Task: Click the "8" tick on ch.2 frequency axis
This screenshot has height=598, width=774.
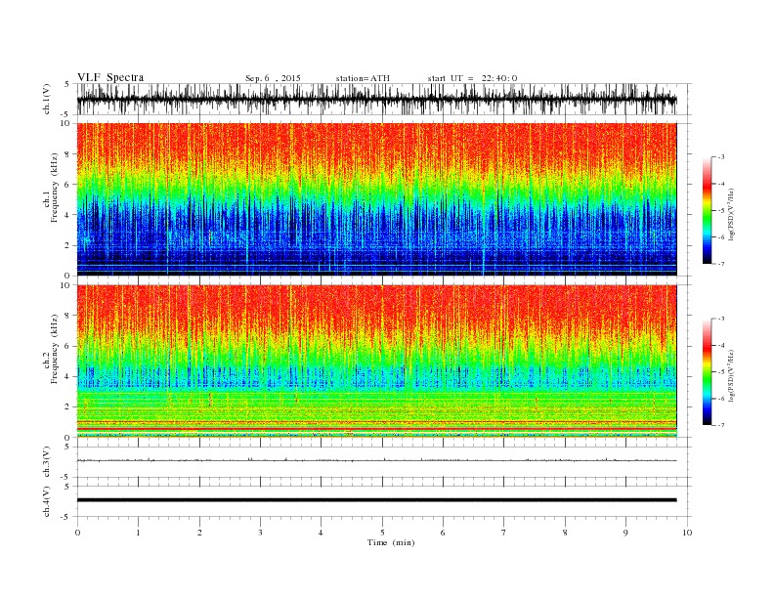Action: 67,316
